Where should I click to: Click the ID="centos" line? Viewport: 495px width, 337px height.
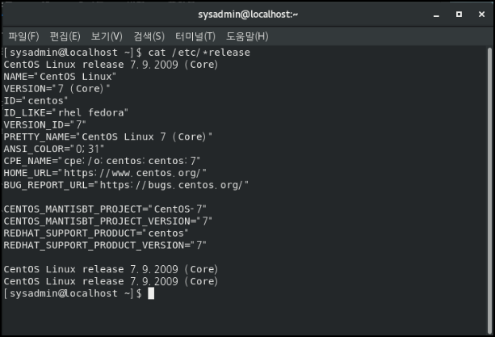point(36,100)
